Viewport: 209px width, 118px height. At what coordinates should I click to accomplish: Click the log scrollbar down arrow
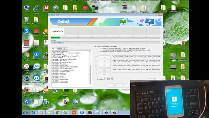[90, 85]
